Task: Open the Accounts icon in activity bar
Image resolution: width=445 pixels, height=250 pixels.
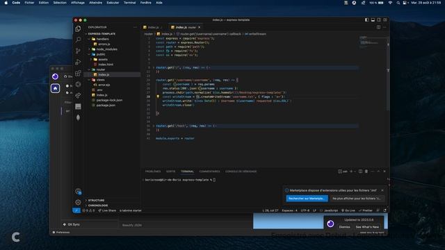Action: 78,192
